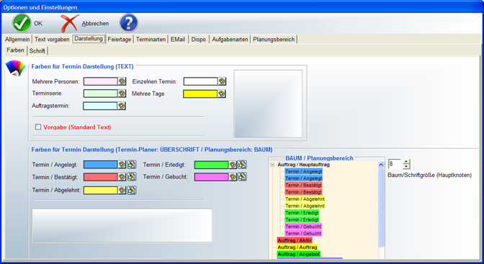Open color picker icon for Einzelnen Termin
484x264 pixels.
coord(222,81)
